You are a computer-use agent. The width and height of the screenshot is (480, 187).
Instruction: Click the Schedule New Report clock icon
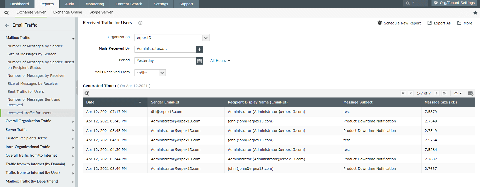(379, 23)
